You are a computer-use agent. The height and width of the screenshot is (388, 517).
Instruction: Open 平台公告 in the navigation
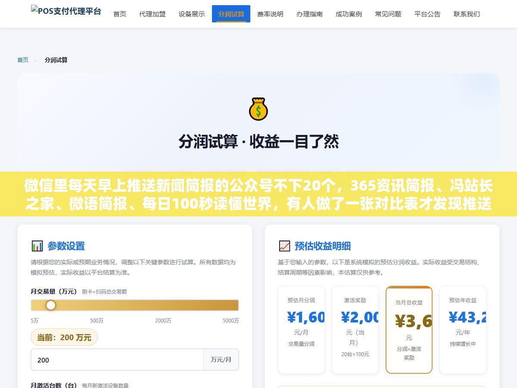click(x=427, y=14)
